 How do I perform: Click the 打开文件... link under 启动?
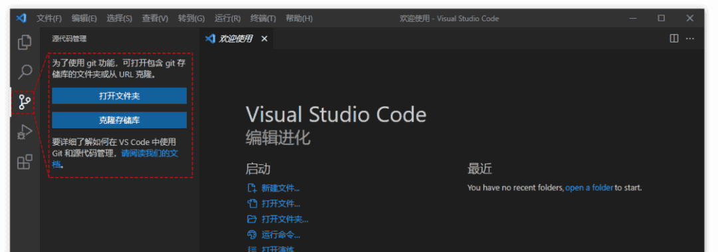281,204
